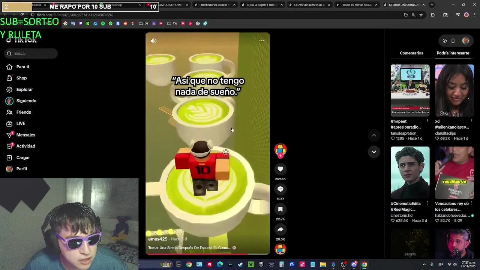Save video with bookmark icon
Viewport: 480px width, 270px height.
pyautogui.click(x=280, y=209)
